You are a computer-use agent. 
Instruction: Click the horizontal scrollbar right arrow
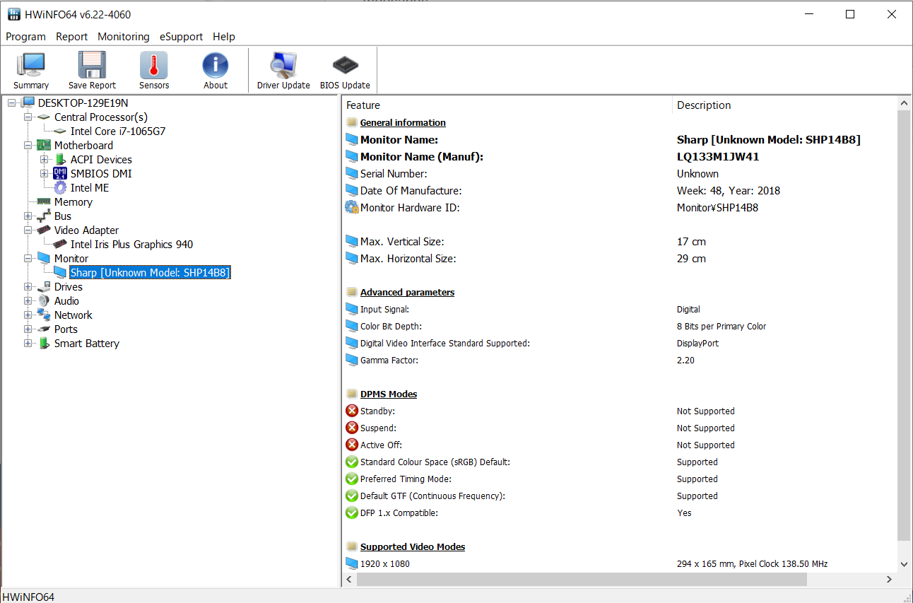(x=890, y=580)
